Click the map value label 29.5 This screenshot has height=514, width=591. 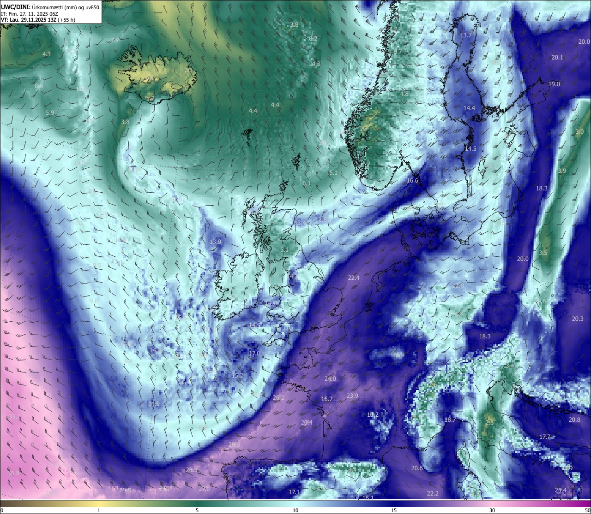coord(125,490)
